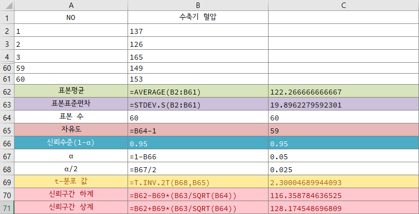
Task: Select row 62 header
Action: point(7,92)
